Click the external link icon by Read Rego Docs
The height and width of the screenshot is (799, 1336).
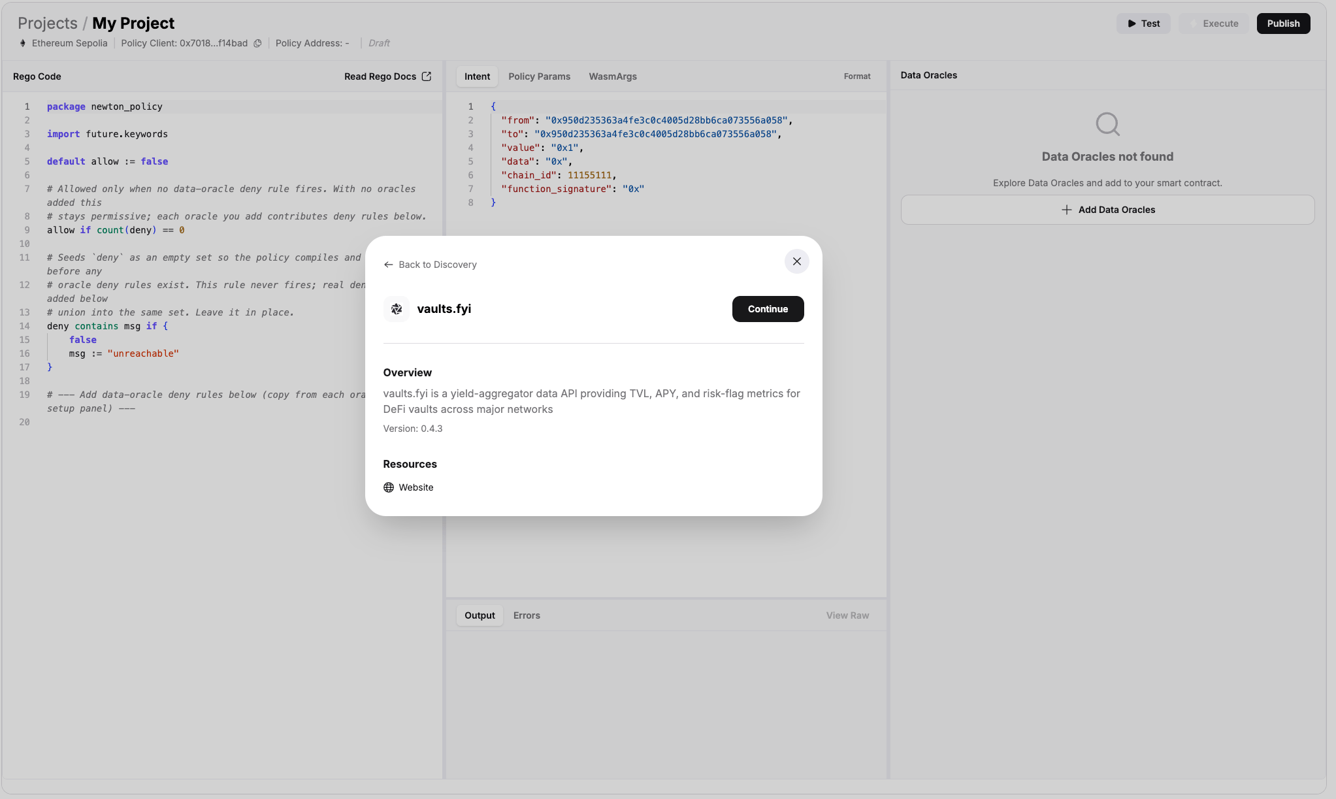(x=427, y=76)
